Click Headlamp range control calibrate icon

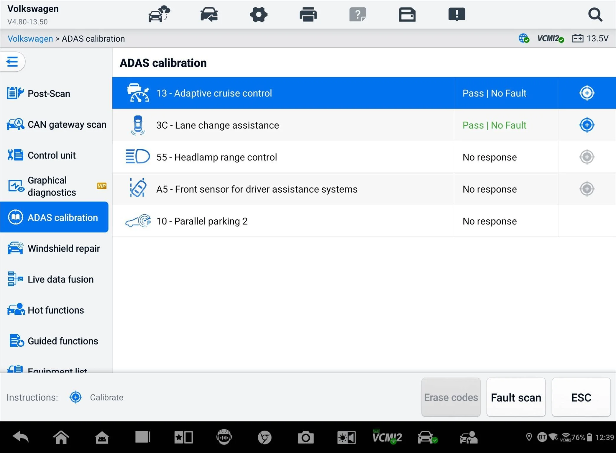coord(587,157)
